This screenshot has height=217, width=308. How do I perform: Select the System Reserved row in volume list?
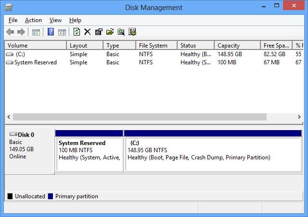coord(35,62)
